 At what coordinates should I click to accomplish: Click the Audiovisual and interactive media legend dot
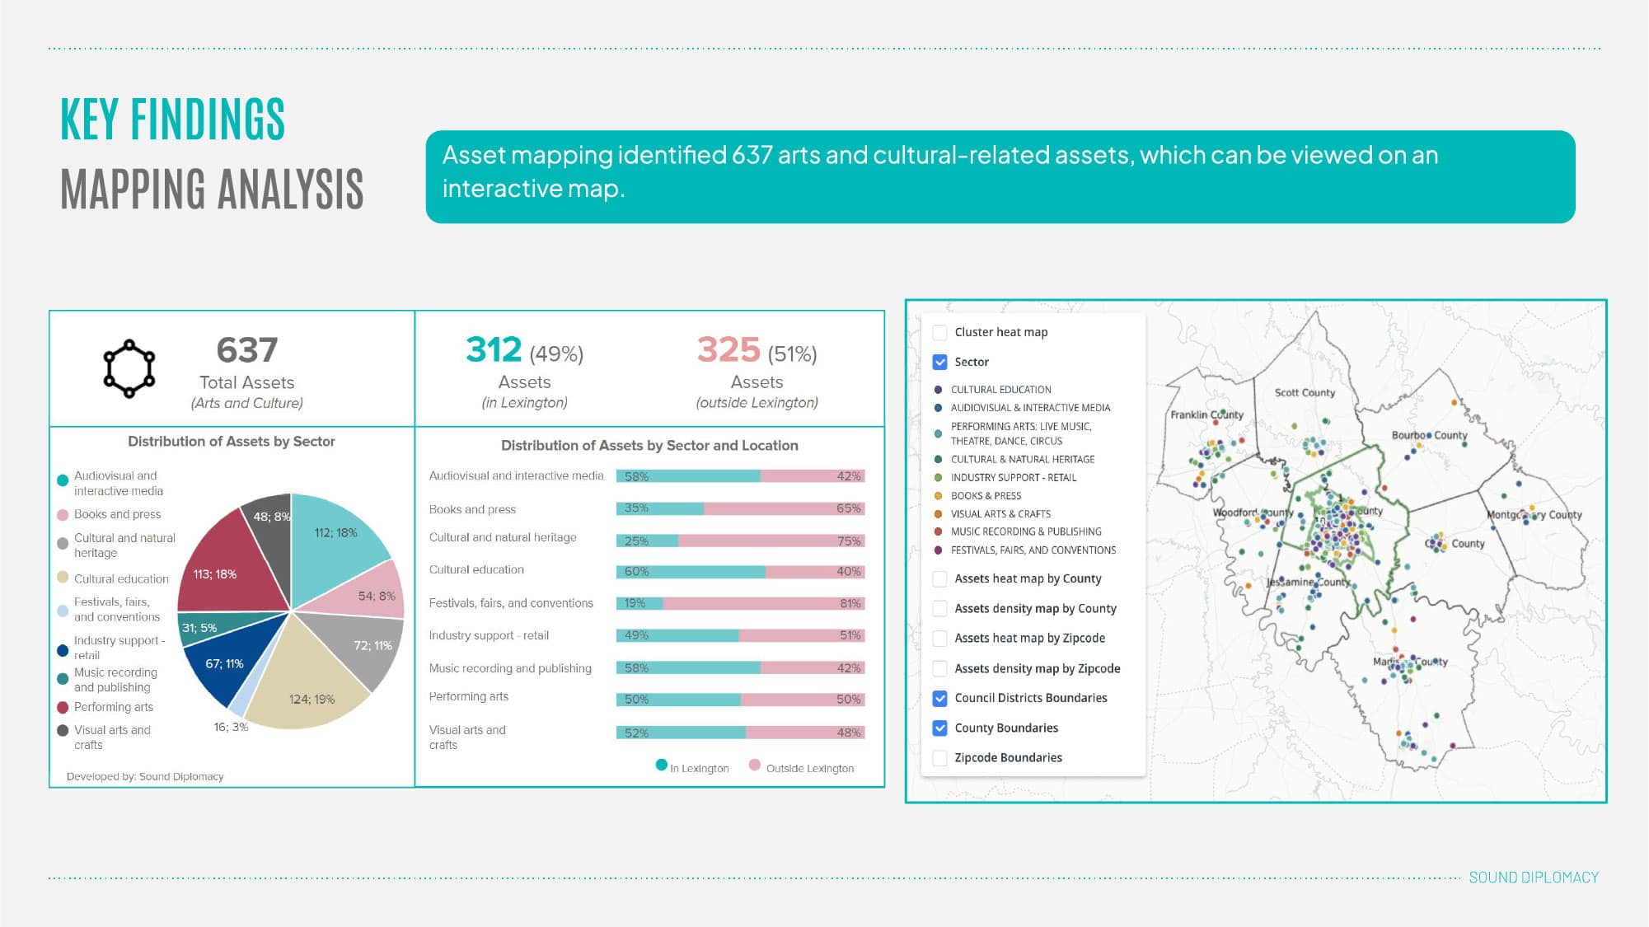(x=63, y=480)
